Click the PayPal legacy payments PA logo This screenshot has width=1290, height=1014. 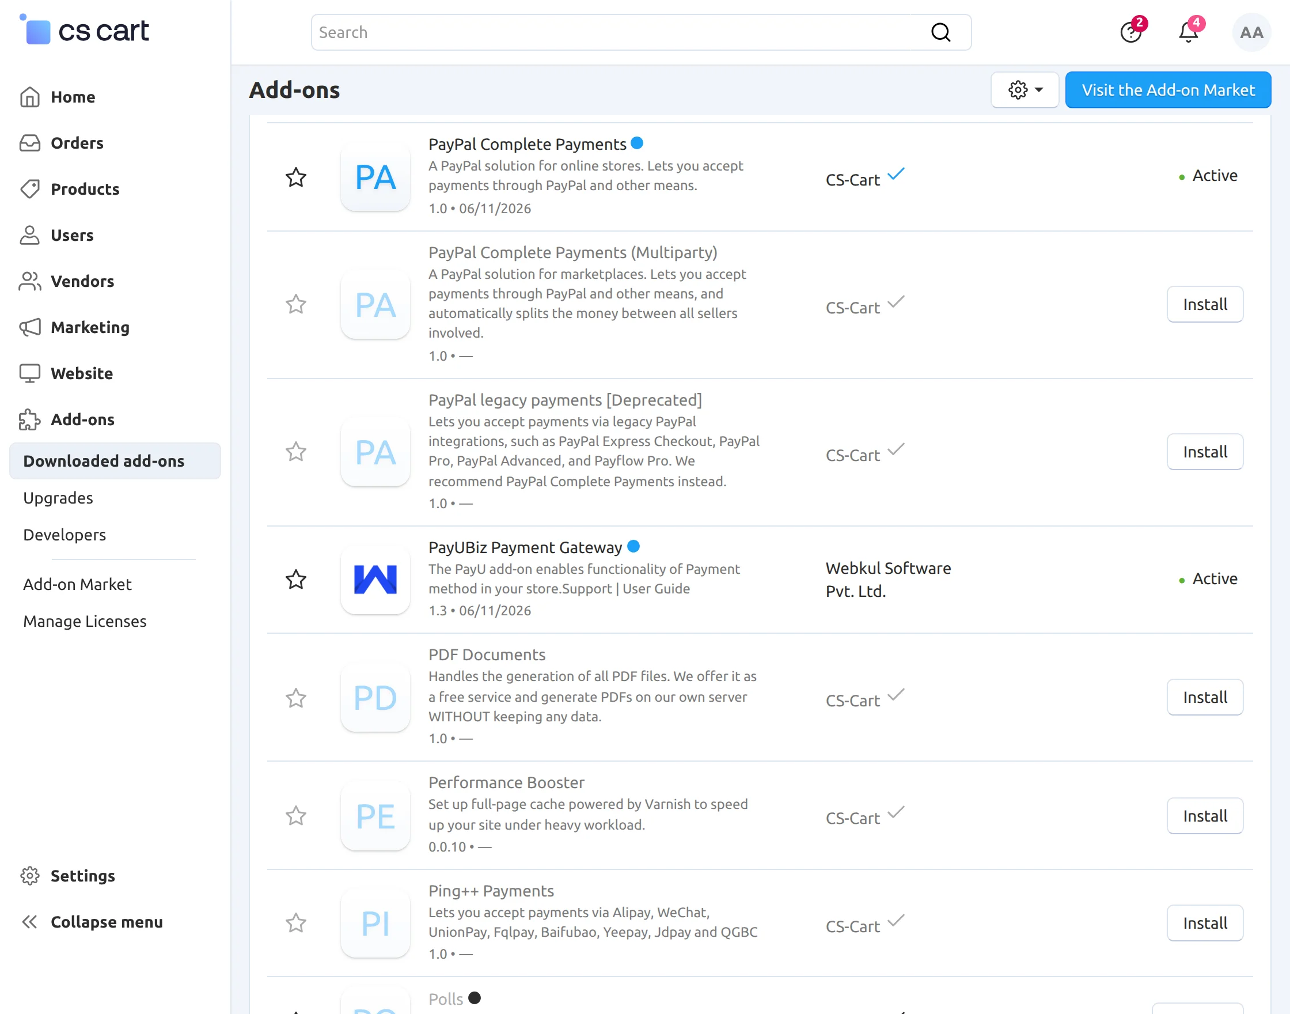tap(375, 452)
